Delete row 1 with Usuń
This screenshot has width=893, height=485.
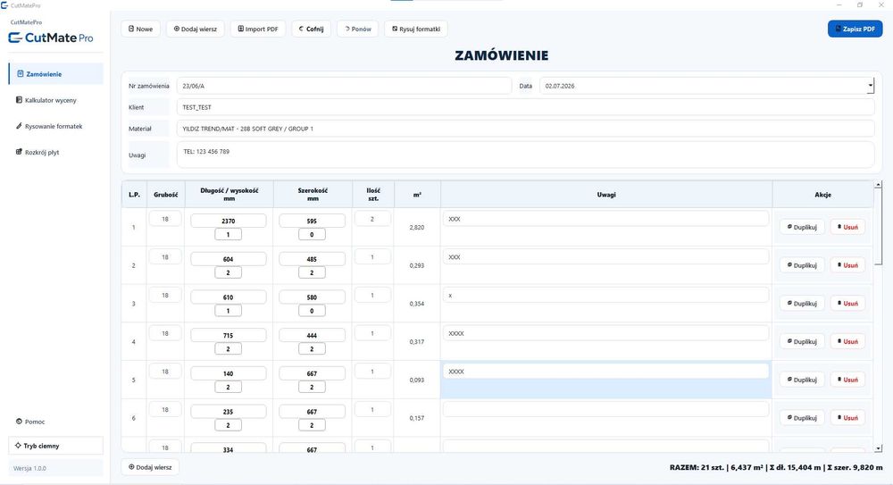coord(847,227)
